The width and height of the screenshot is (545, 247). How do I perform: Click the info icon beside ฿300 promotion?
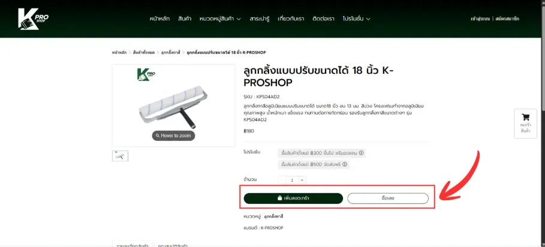361,153
